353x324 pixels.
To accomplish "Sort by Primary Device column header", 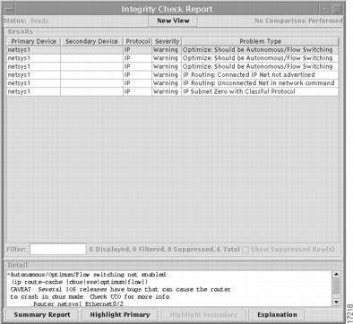I will pos(34,41).
